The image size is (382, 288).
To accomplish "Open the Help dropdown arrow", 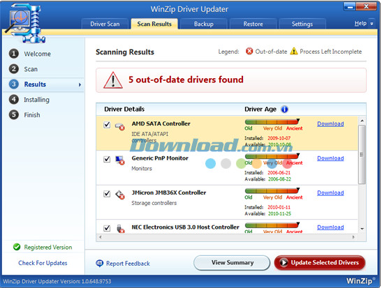I will click(372, 24).
